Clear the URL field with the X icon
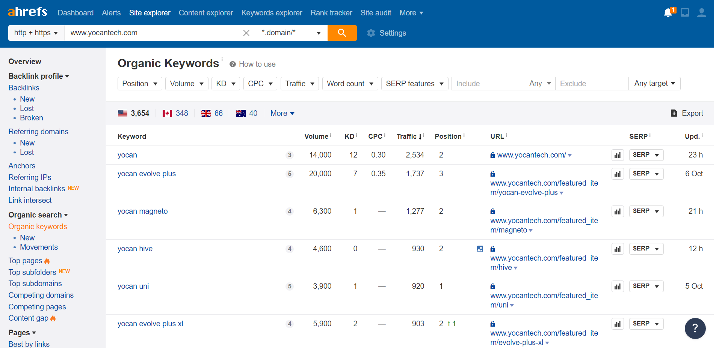This screenshot has width=722, height=348. [x=246, y=33]
